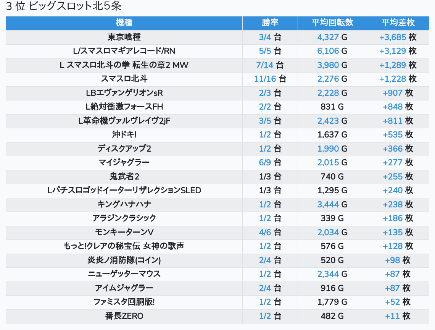435x330 pixels.
Task: Click the 6,106 average spins link
Action: click(x=328, y=51)
